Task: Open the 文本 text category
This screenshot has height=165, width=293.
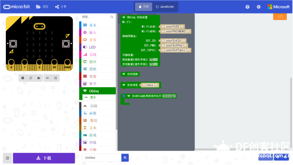Action: (x=98, y=128)
